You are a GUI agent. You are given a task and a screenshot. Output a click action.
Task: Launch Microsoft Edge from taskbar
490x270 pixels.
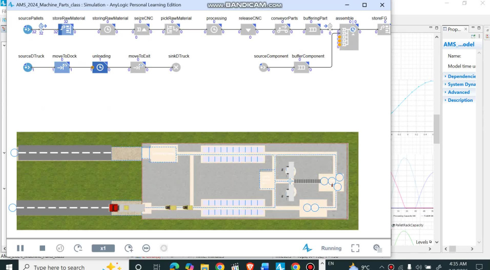click(x=174, y=267)
